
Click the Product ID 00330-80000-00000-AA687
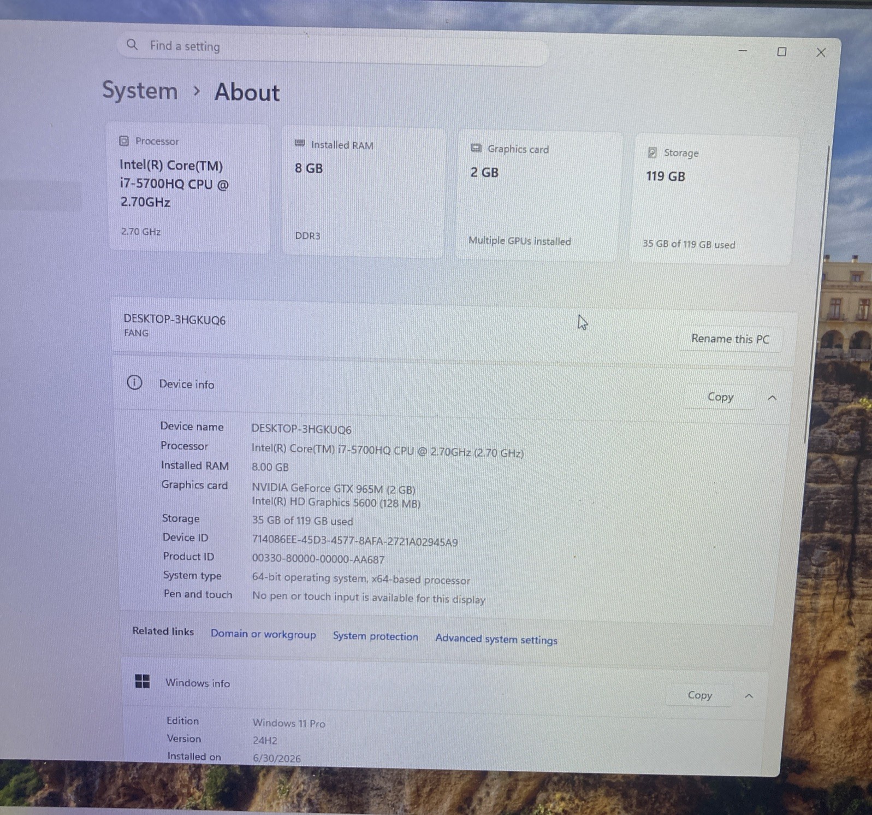(318, 559)
